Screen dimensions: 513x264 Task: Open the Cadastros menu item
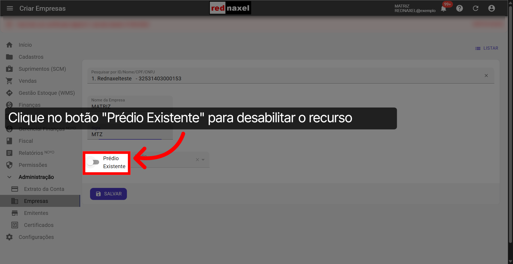31,57
